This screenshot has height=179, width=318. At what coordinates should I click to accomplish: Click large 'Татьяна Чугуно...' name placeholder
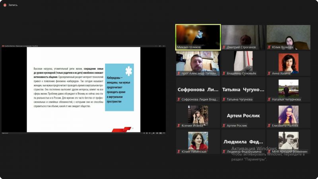point(243,89)
